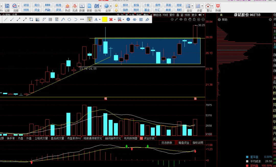Viewport: 276px width, 167px height.
Task: Toggle 叠 overlay comparison
Action: pyautogui.click(x=178, y=15)
